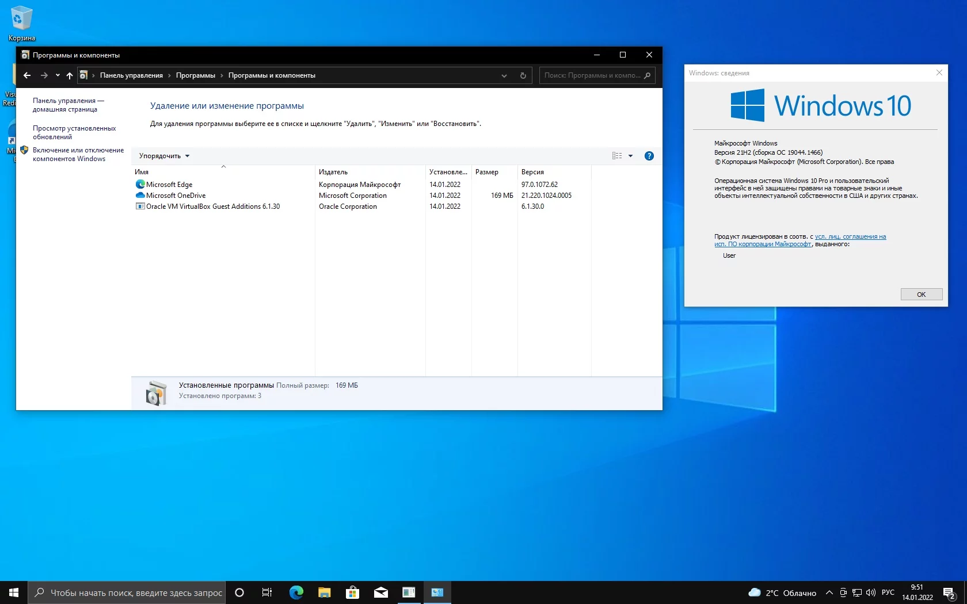
Task: Refresh the Programs and Features list
Action: click(x=523, y=75)
